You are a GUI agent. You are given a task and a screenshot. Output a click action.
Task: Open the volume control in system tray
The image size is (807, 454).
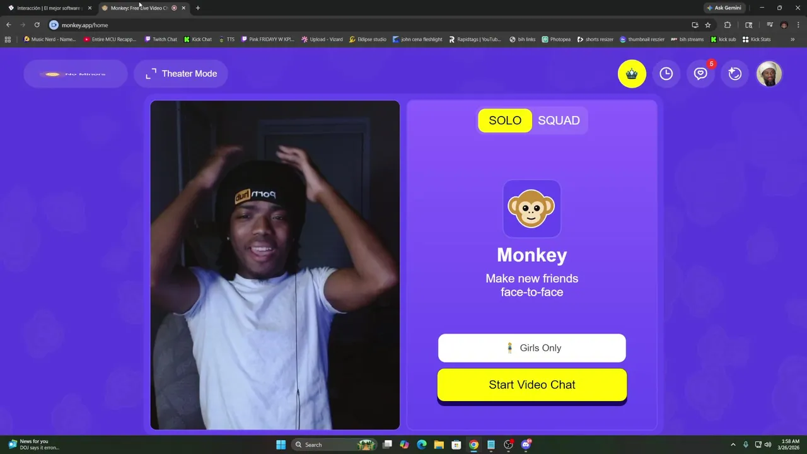(x=768, y=445)
